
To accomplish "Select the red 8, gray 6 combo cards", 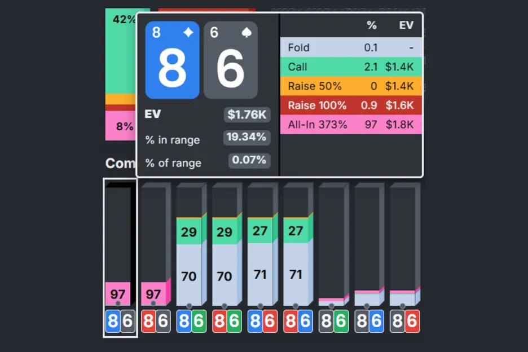I will (x=156, y=322).
